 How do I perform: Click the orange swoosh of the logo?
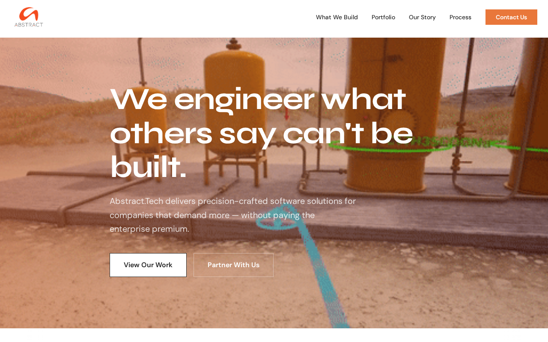pos(29,14)
